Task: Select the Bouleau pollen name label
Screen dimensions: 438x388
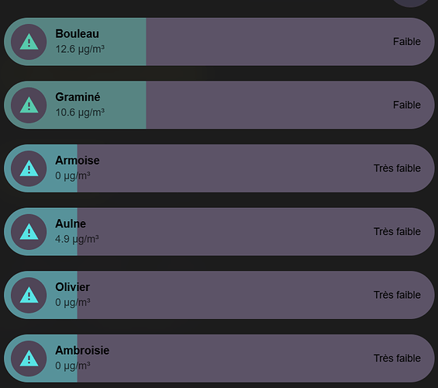Action: click(77, 34)
